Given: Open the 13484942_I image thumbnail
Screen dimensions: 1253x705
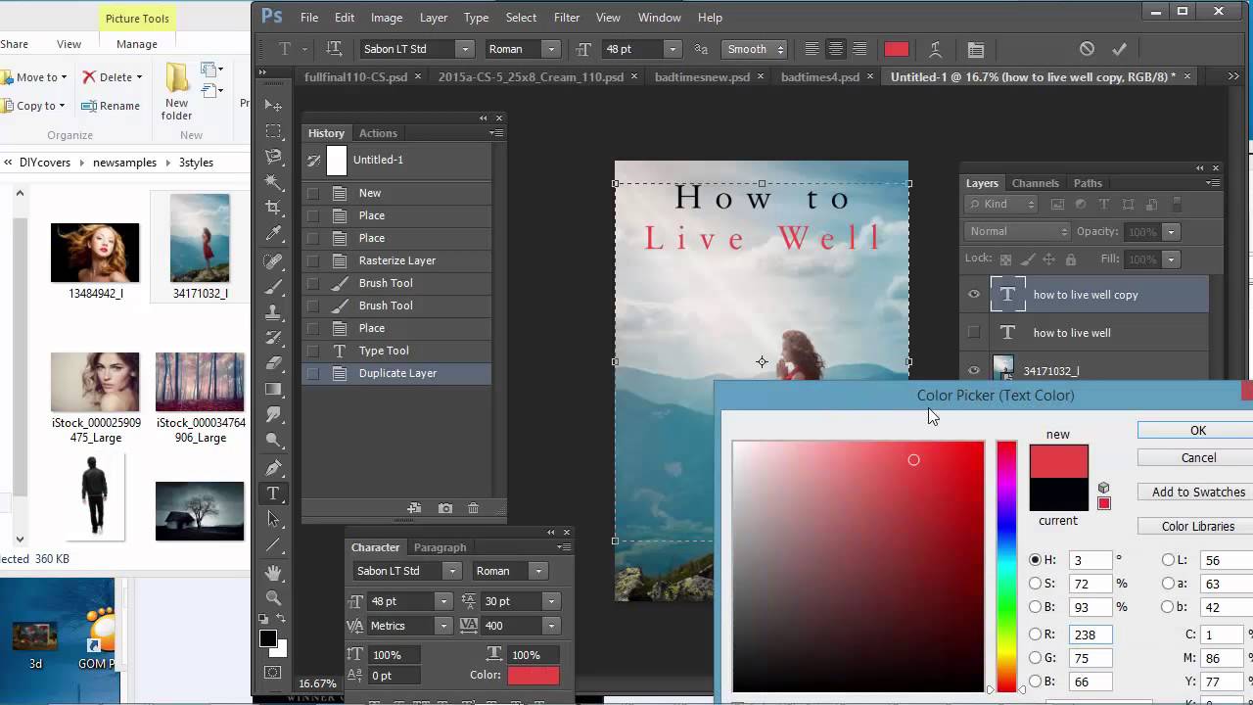Looking at the screenshot, I should 95,252.
